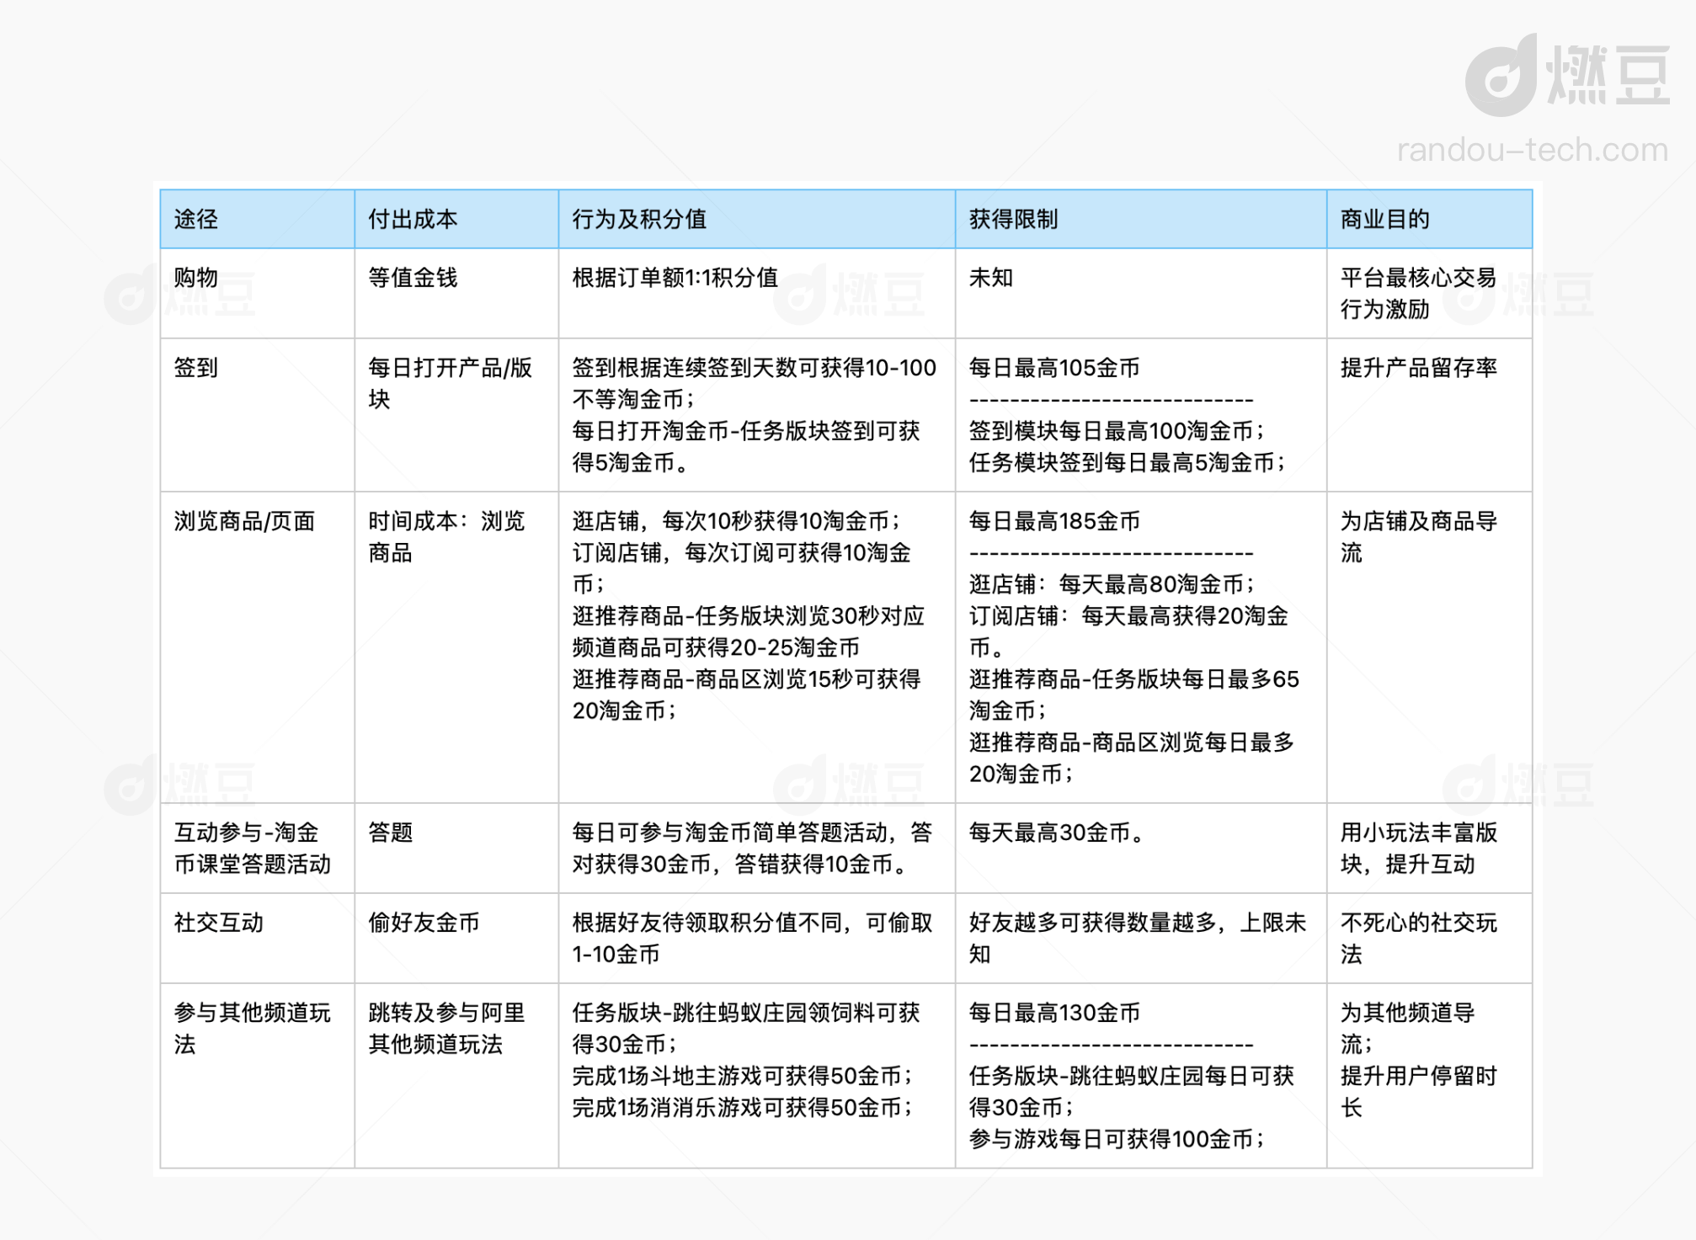Select the 每日最高105金币 limit text
Screen dimensions: 1696x1240
(1054, 368)
